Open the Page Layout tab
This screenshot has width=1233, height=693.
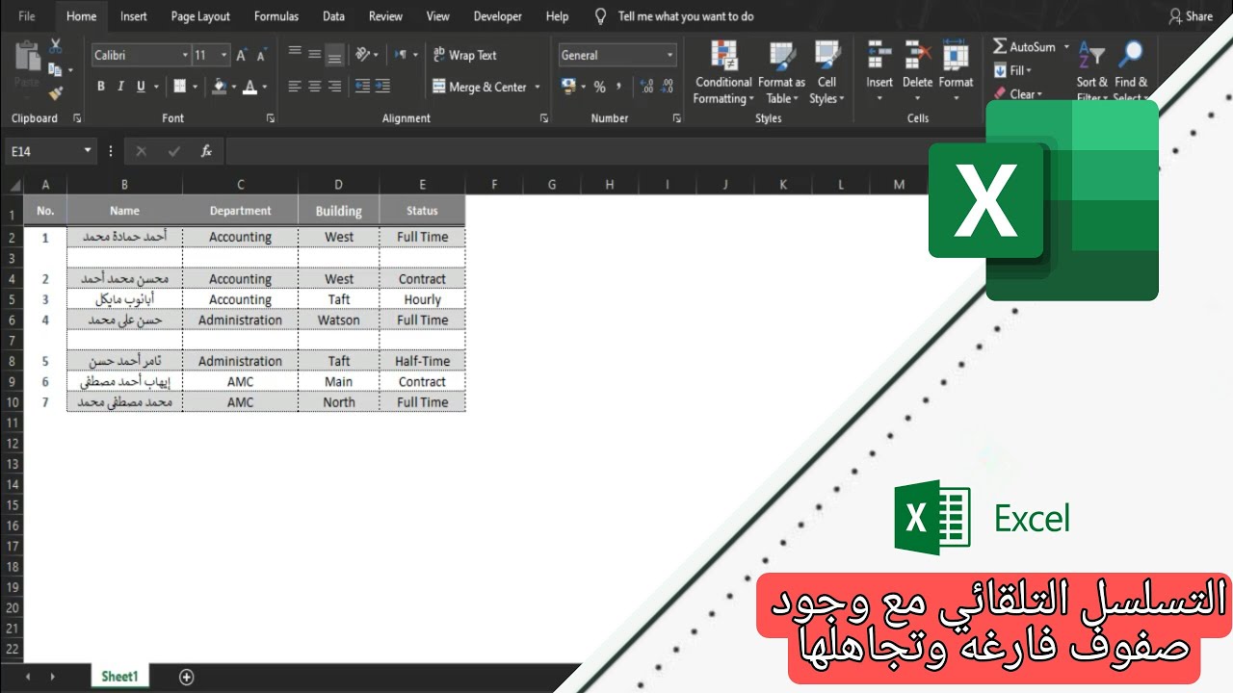200,16
